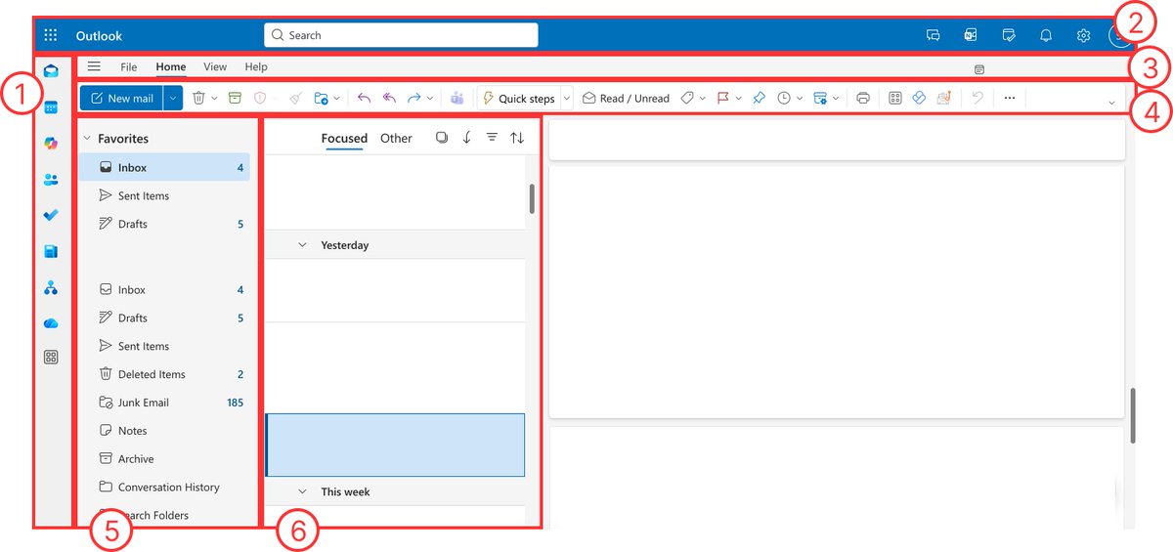Click the Snooze clock icon
This screenshot has width=1173, height=552.
(784, 98)
